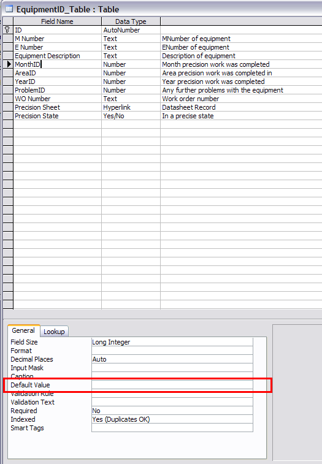Select the row selector for WO Number
The height and width of the screenshot is (464, 322).
(8, 99)
